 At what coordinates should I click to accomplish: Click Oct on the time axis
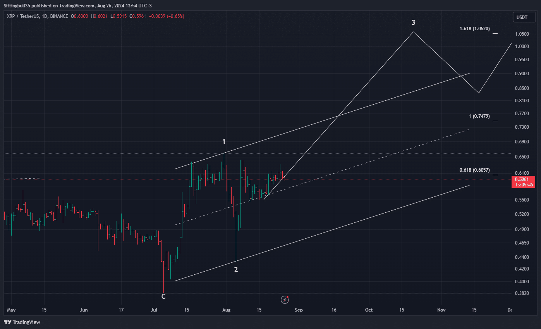[369, 310]
